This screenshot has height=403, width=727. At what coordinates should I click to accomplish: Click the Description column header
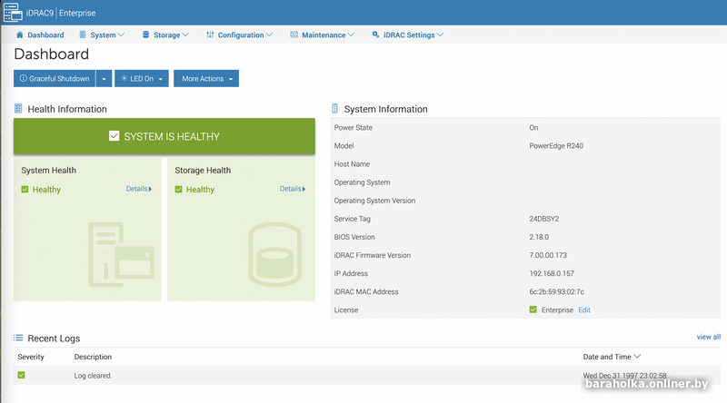click(93, 357)
